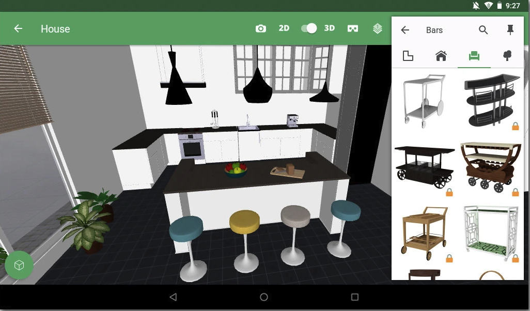
Task: Click the 'Bars' category title
Action: [x=434, y=30]
